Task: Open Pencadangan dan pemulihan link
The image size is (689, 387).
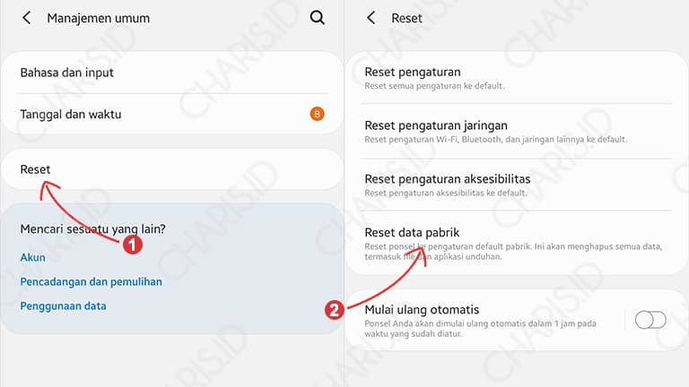Action: point(91,281)
